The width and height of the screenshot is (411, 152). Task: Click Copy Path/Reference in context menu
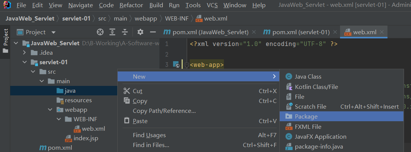click(164, 111)
